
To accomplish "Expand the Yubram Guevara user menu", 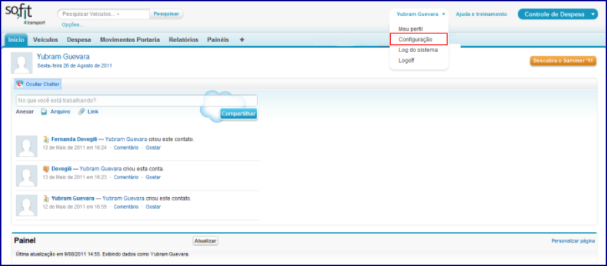I will (421, 14).
